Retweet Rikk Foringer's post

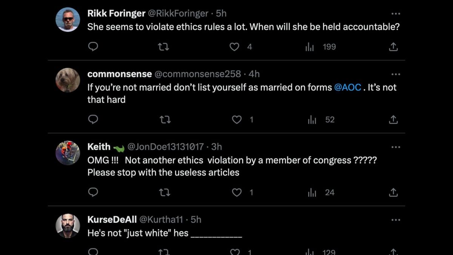(163, 47)
